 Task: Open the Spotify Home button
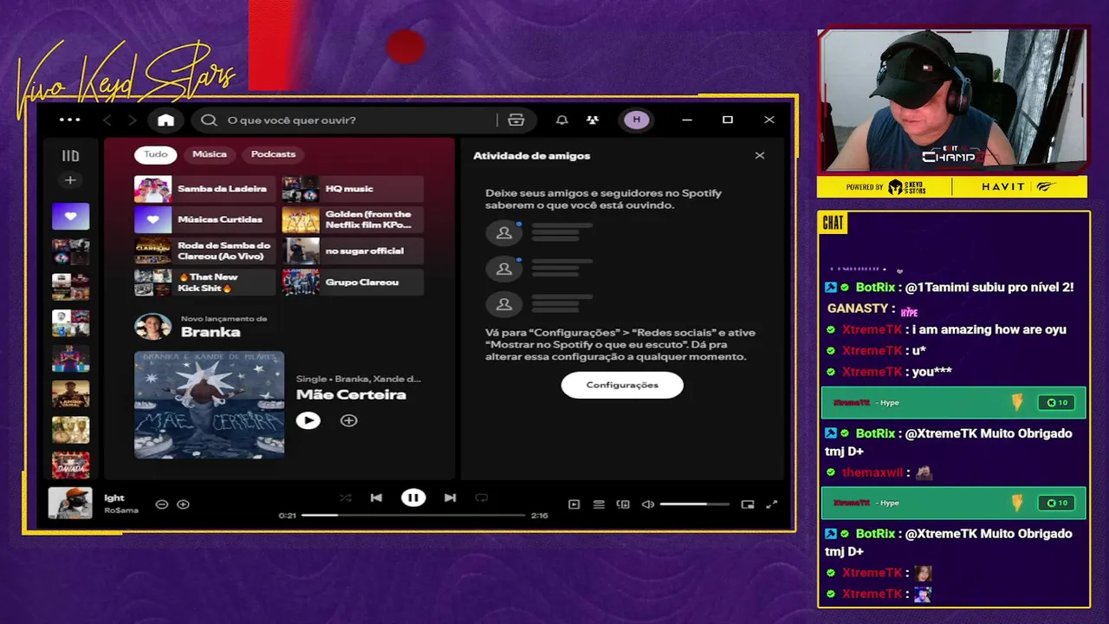click(x=165, y=120)
